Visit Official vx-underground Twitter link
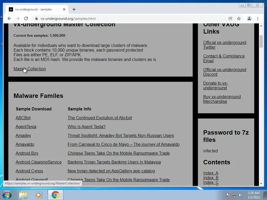Viewport: 267px width, 200px height. point(224,45)
